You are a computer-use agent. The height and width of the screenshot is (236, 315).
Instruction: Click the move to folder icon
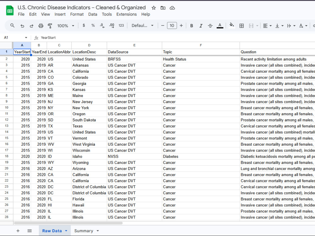click(163, 8)
